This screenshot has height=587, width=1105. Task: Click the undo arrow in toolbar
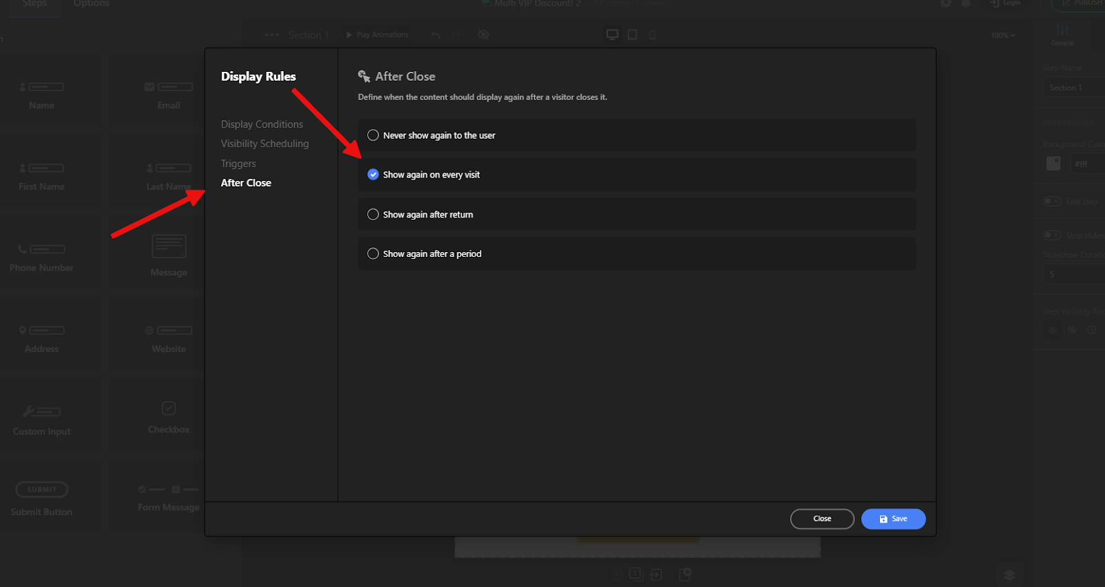436,35
